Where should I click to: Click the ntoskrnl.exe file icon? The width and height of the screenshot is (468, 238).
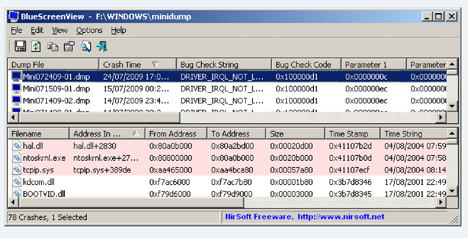tap(17, 158)
